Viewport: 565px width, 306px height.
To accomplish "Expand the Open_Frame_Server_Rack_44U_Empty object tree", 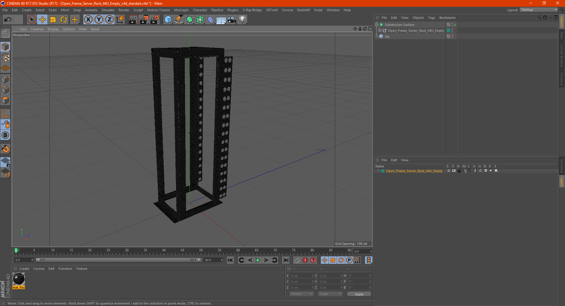I will coord(380,30).
